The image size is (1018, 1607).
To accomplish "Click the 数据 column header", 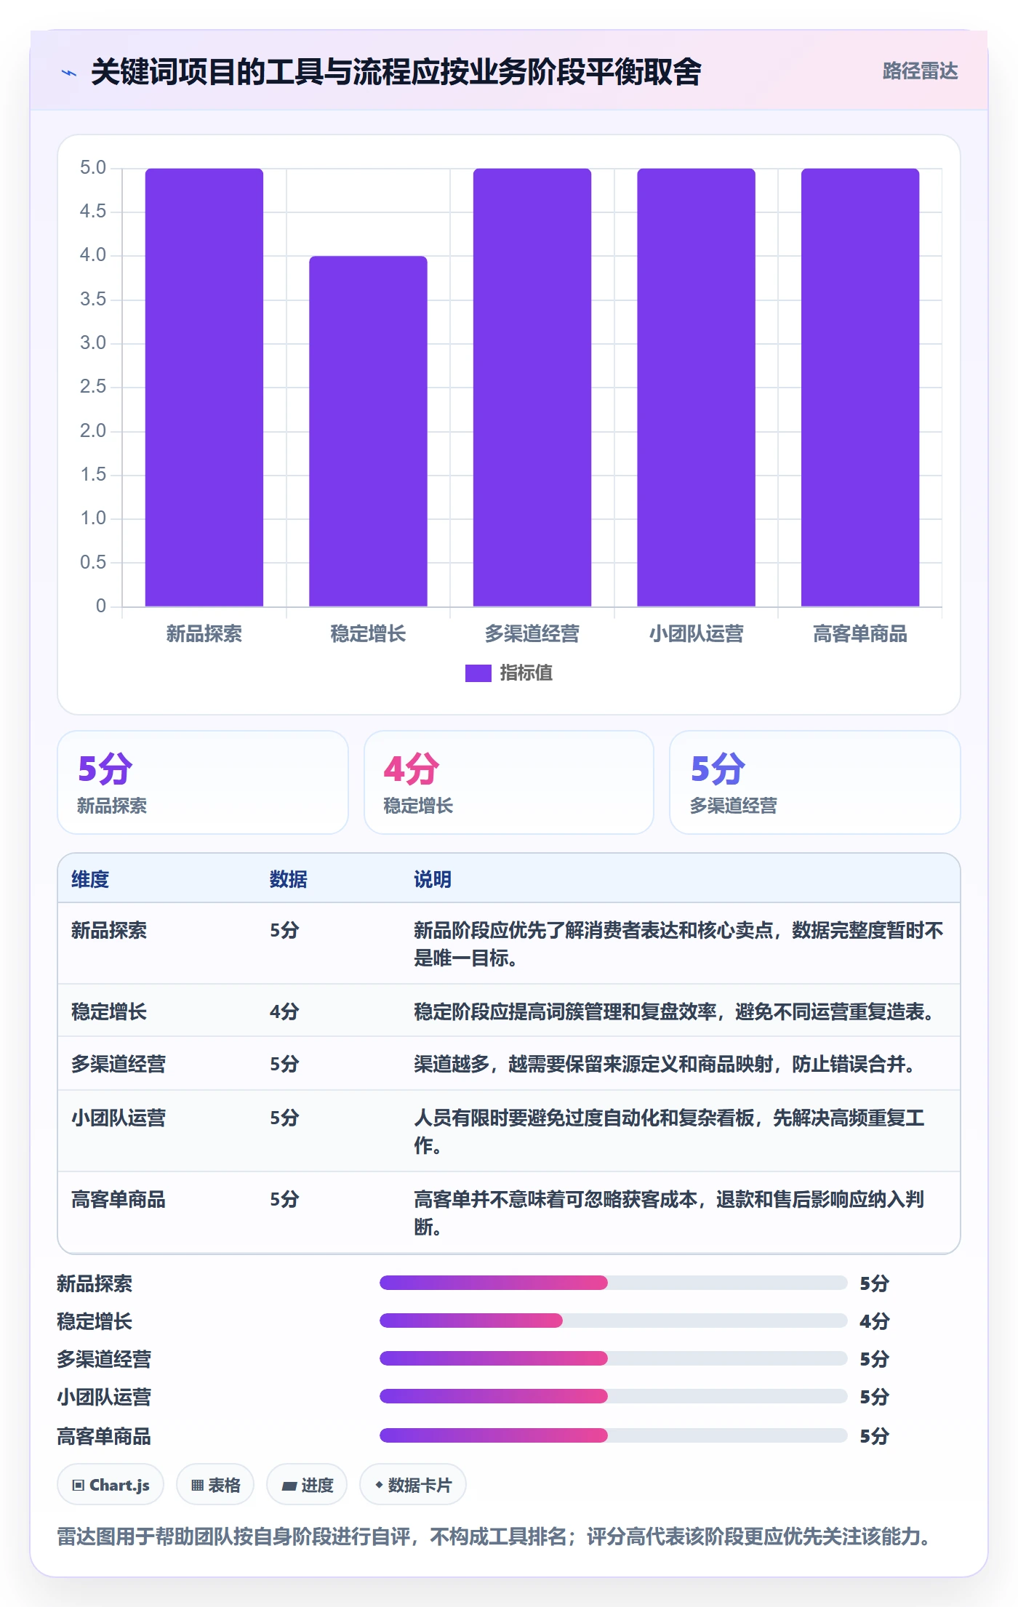I will pyautogui.click(x=289, y=879).
